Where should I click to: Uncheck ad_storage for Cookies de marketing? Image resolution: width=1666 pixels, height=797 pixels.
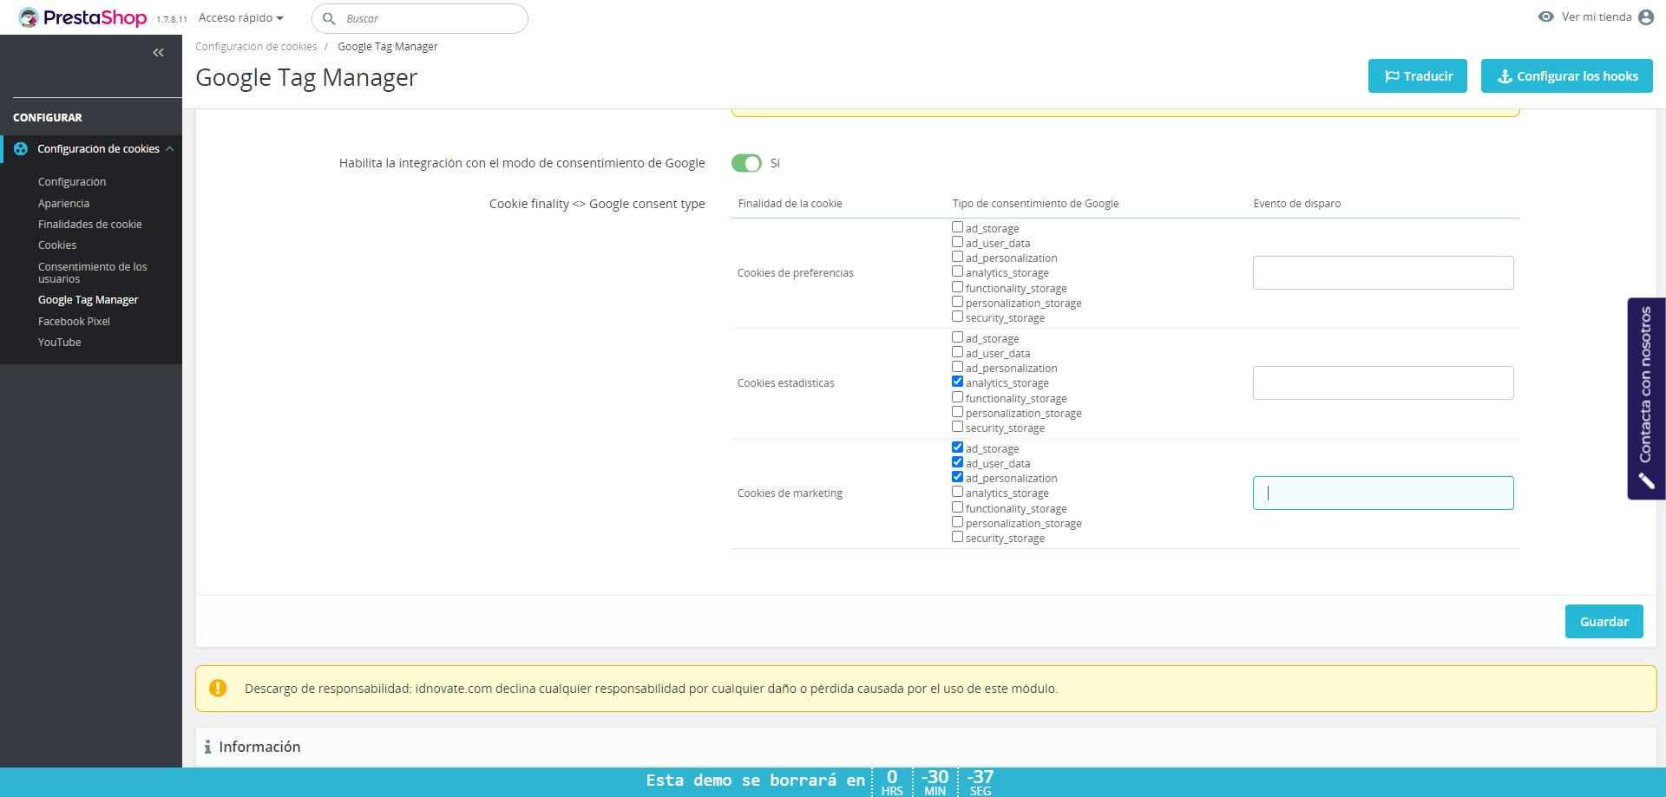click(x=957, y=447)
